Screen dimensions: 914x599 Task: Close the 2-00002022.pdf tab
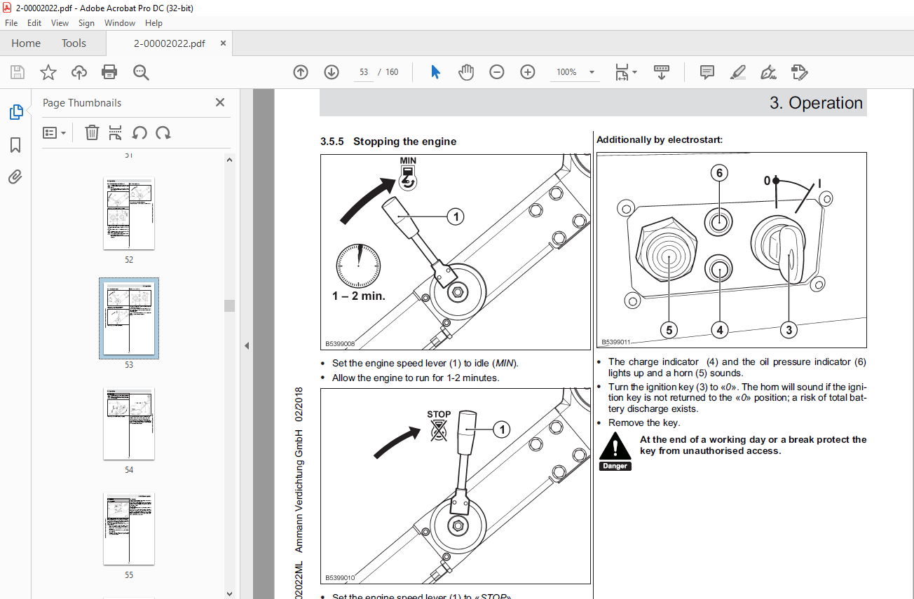click(223, 43)
